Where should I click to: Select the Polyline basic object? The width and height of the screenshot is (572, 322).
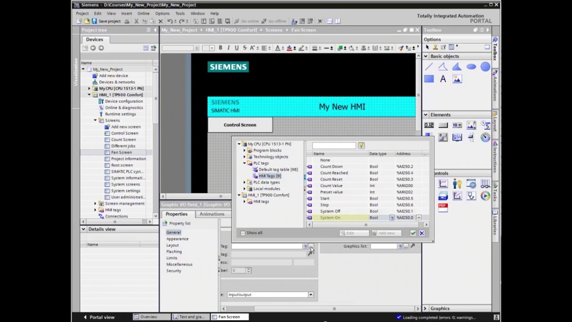click(443, 67)
